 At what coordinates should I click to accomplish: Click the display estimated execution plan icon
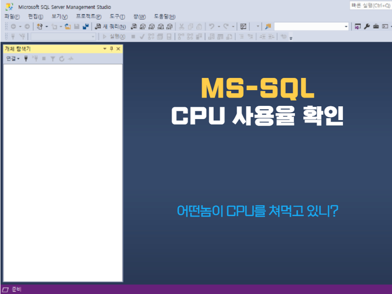pos(151,37)
